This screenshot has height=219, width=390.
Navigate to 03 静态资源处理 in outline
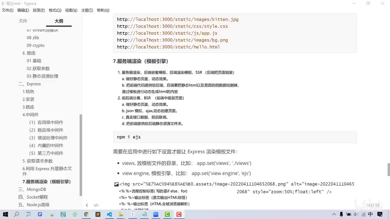[42, 76]
